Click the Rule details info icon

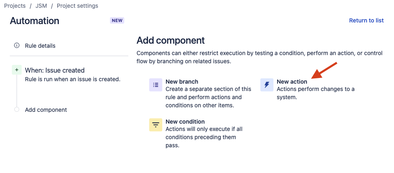click(x=17, y=46)
